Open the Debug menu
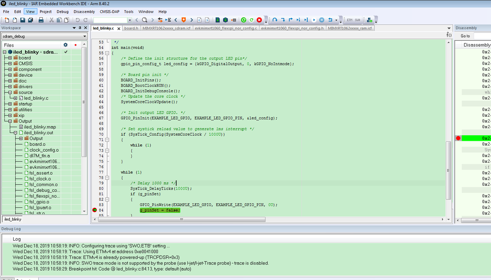Viewport: 491px width, 280px height. pos(62,12)
